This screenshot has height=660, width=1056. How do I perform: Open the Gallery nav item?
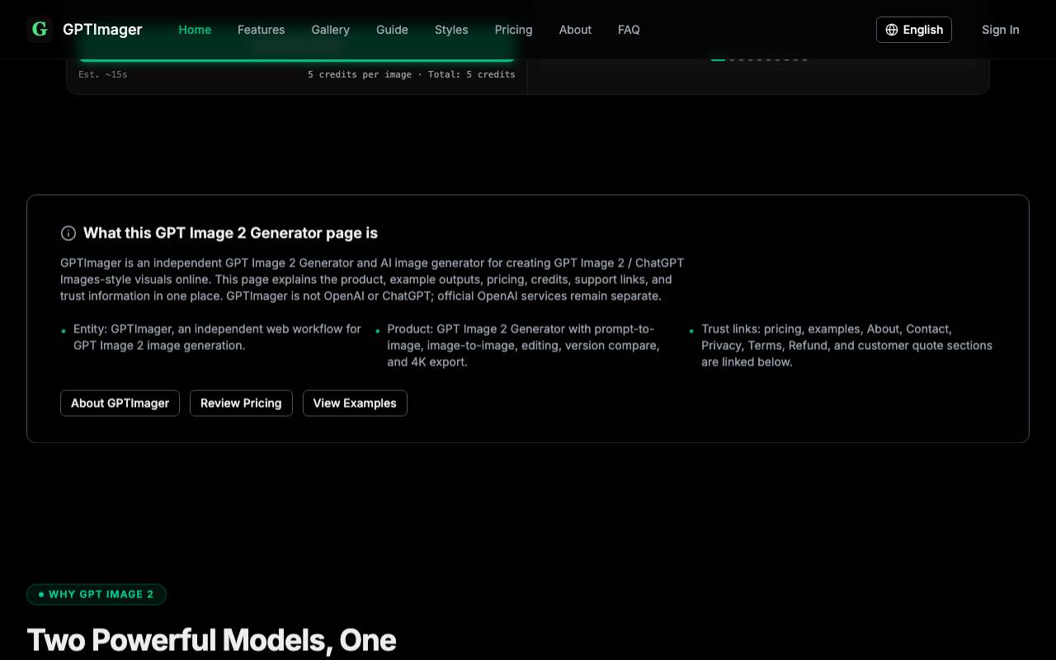pyautogui.click(x=330, y=30)
